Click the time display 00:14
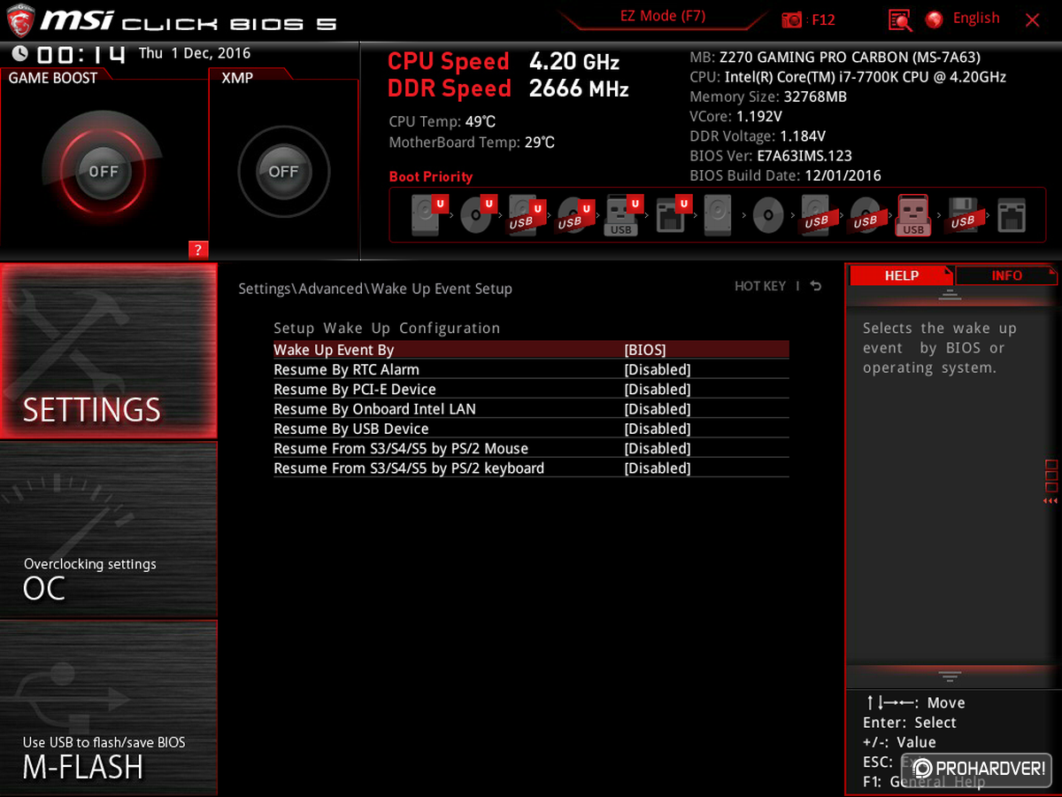 (81, 55)
